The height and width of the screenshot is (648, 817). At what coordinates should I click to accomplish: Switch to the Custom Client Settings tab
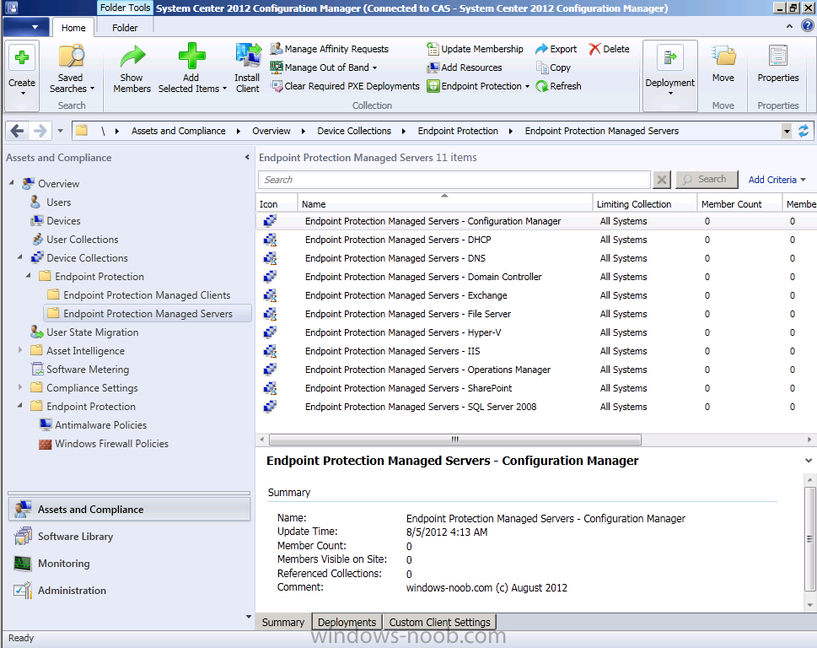pos(440,622)
